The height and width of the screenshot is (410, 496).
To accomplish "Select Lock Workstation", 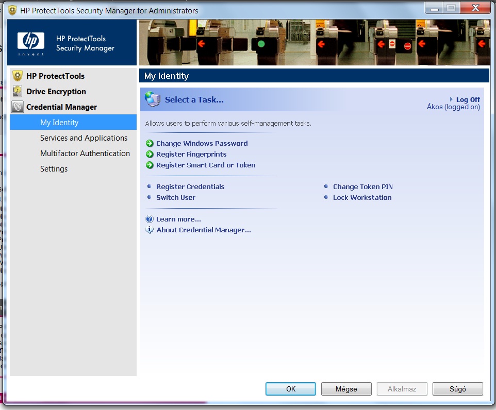I will click(362, 198).
